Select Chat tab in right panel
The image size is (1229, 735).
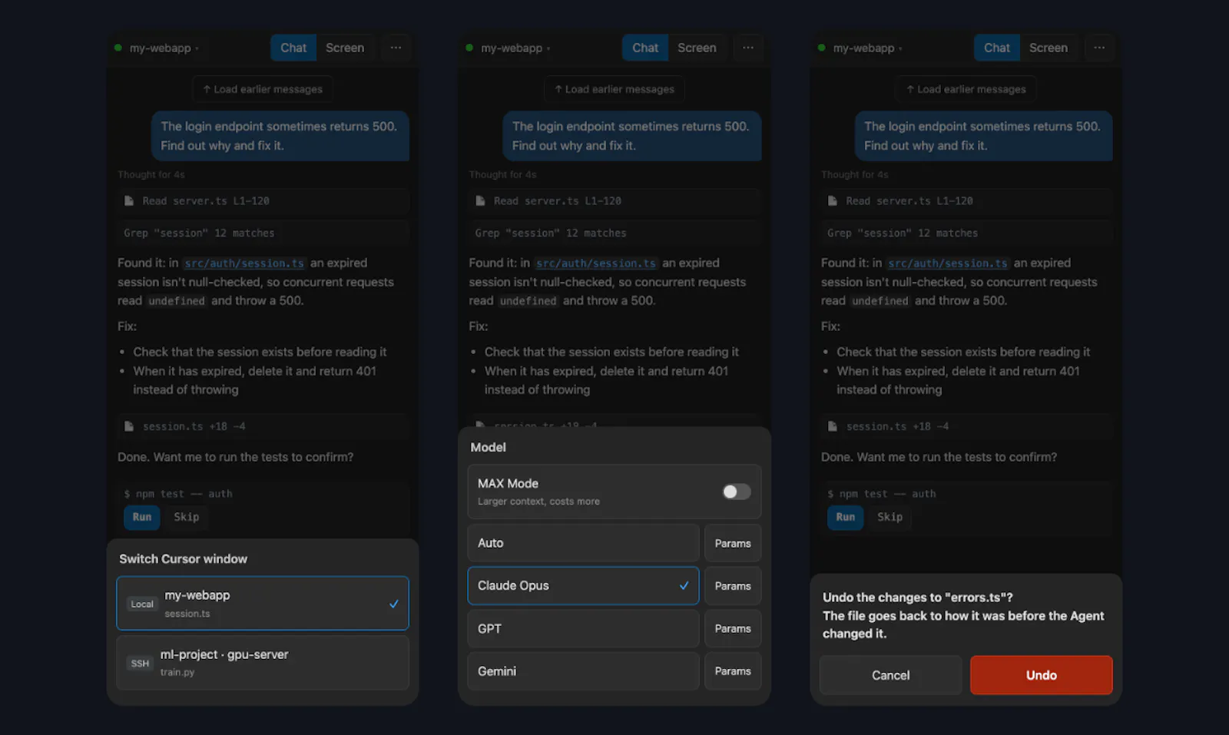click(997, 48)
